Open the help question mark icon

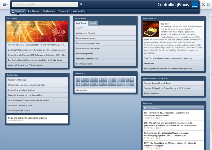209,4
